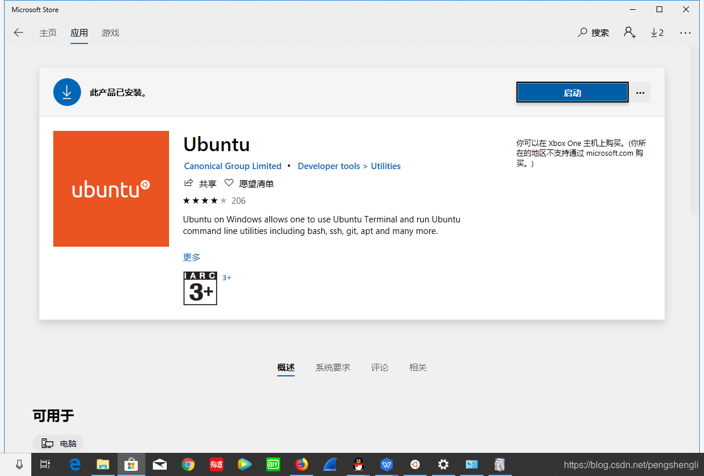The width and height of the screenshot is (704, 476).
Task: View downloads and updates queue
Action: (657, 33)
